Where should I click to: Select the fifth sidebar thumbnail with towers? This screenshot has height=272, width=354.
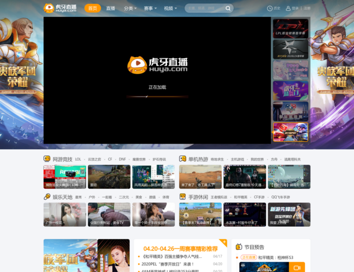click(x=291, y=112)
